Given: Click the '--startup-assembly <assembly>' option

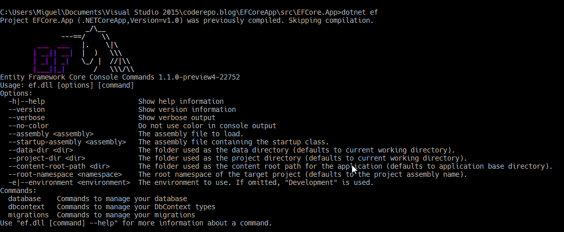Looking at the screenshot, I should coord(67,142).
